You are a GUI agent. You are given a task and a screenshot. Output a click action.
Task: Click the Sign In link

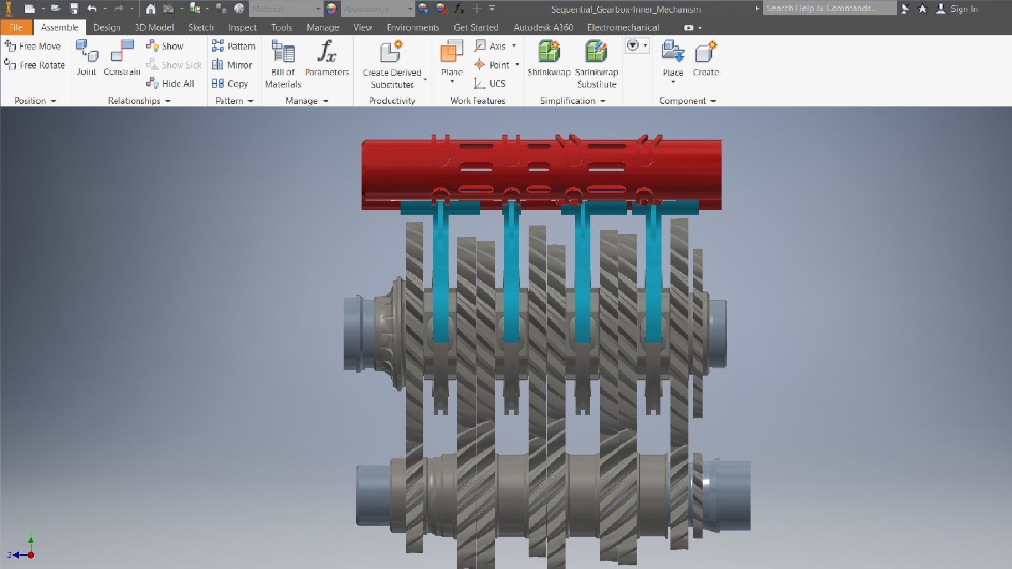[x=964, y=9]
